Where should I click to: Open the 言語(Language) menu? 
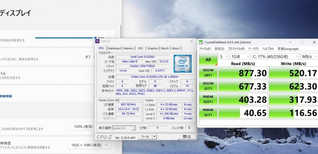pyautogui.click(x=288, y=49)
